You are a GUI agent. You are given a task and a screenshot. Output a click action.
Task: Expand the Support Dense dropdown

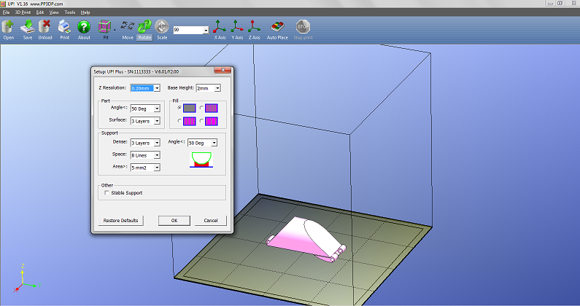tap(157, 143)
